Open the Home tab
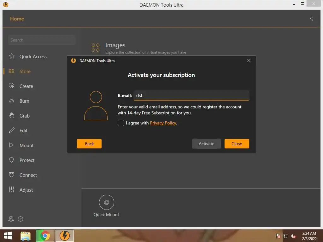The image size is (323, 242). tap(17, 19)
